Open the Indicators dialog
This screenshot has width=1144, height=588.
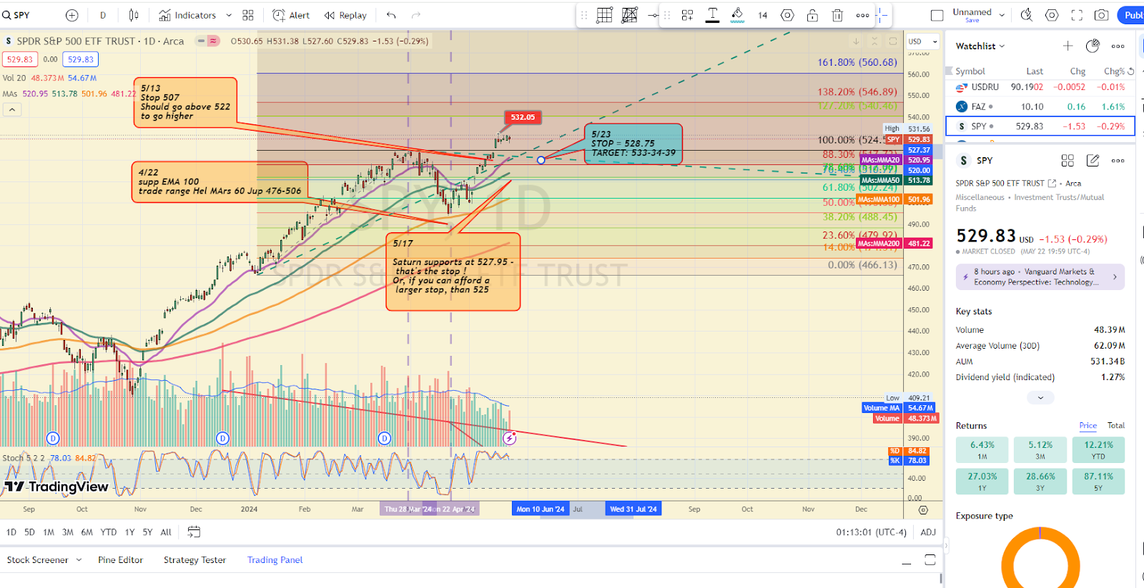tap(187, 15)
